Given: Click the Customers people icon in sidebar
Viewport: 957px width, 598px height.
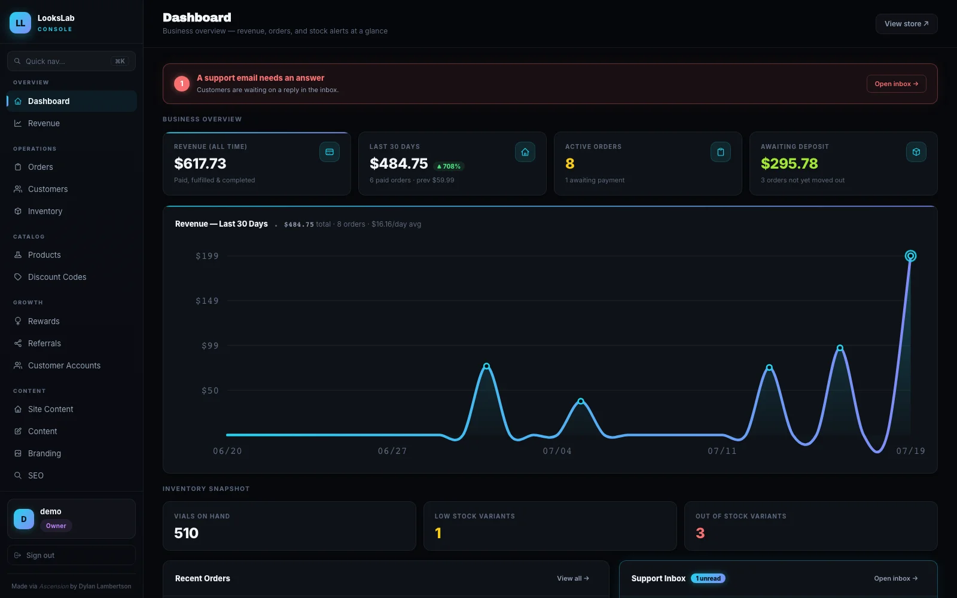Looking at the screenshot, I should (x=18, y=189).
